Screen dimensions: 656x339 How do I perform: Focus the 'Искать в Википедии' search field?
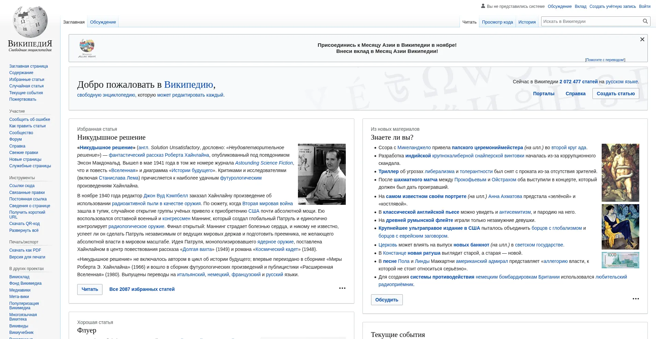coord(591,21)
